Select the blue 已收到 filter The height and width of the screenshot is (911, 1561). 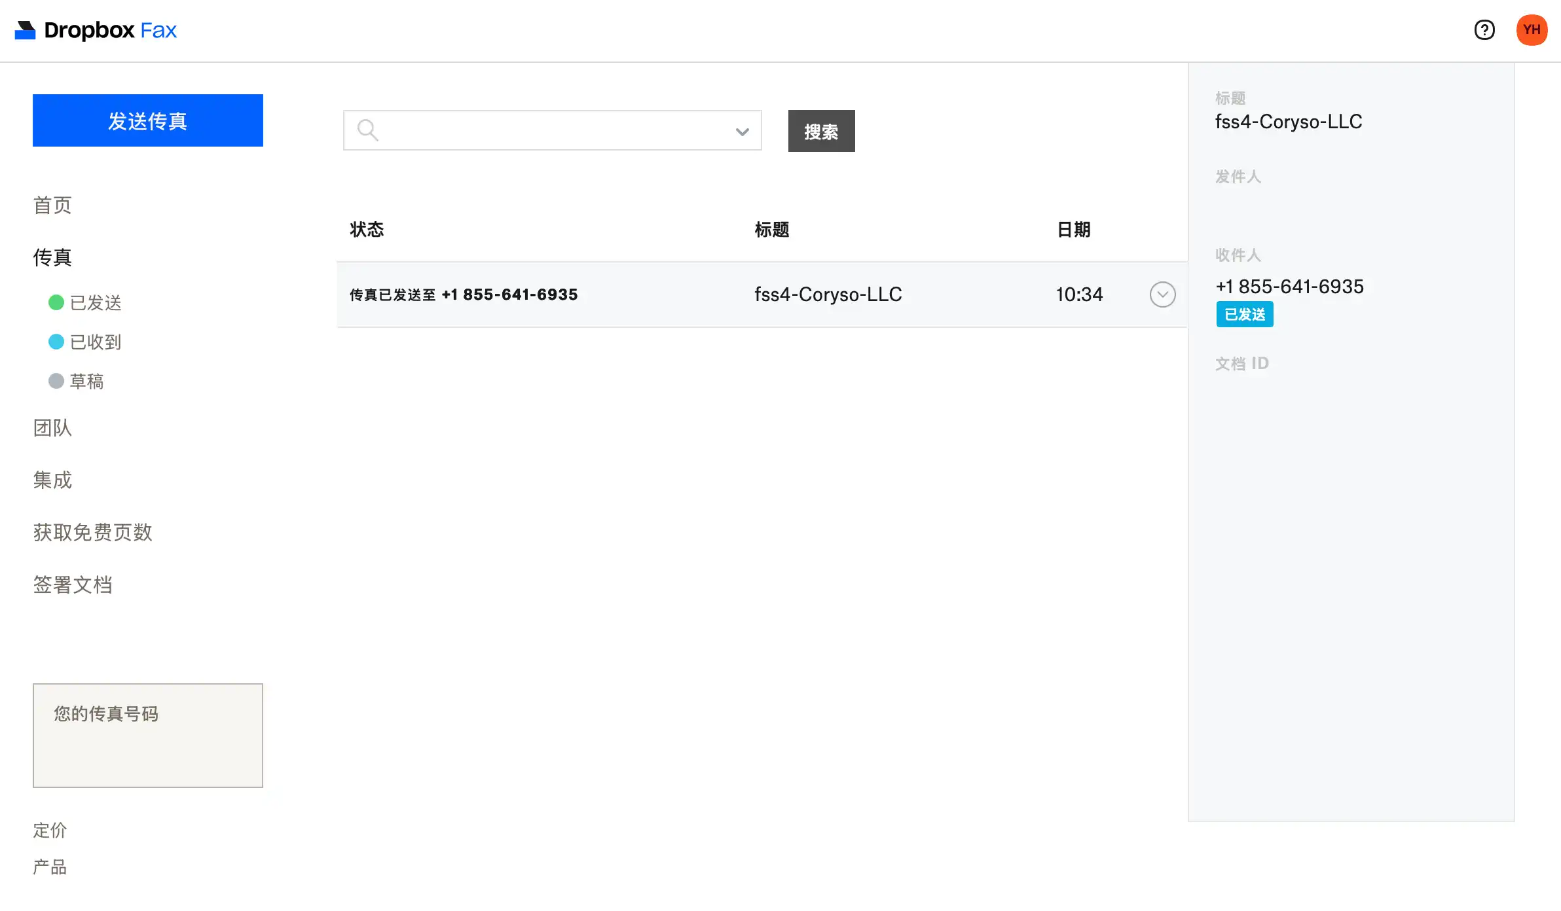coord(85,342)
